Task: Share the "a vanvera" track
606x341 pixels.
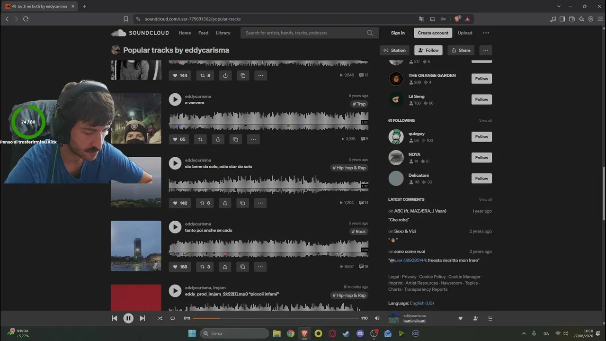Action: (218, 139)
